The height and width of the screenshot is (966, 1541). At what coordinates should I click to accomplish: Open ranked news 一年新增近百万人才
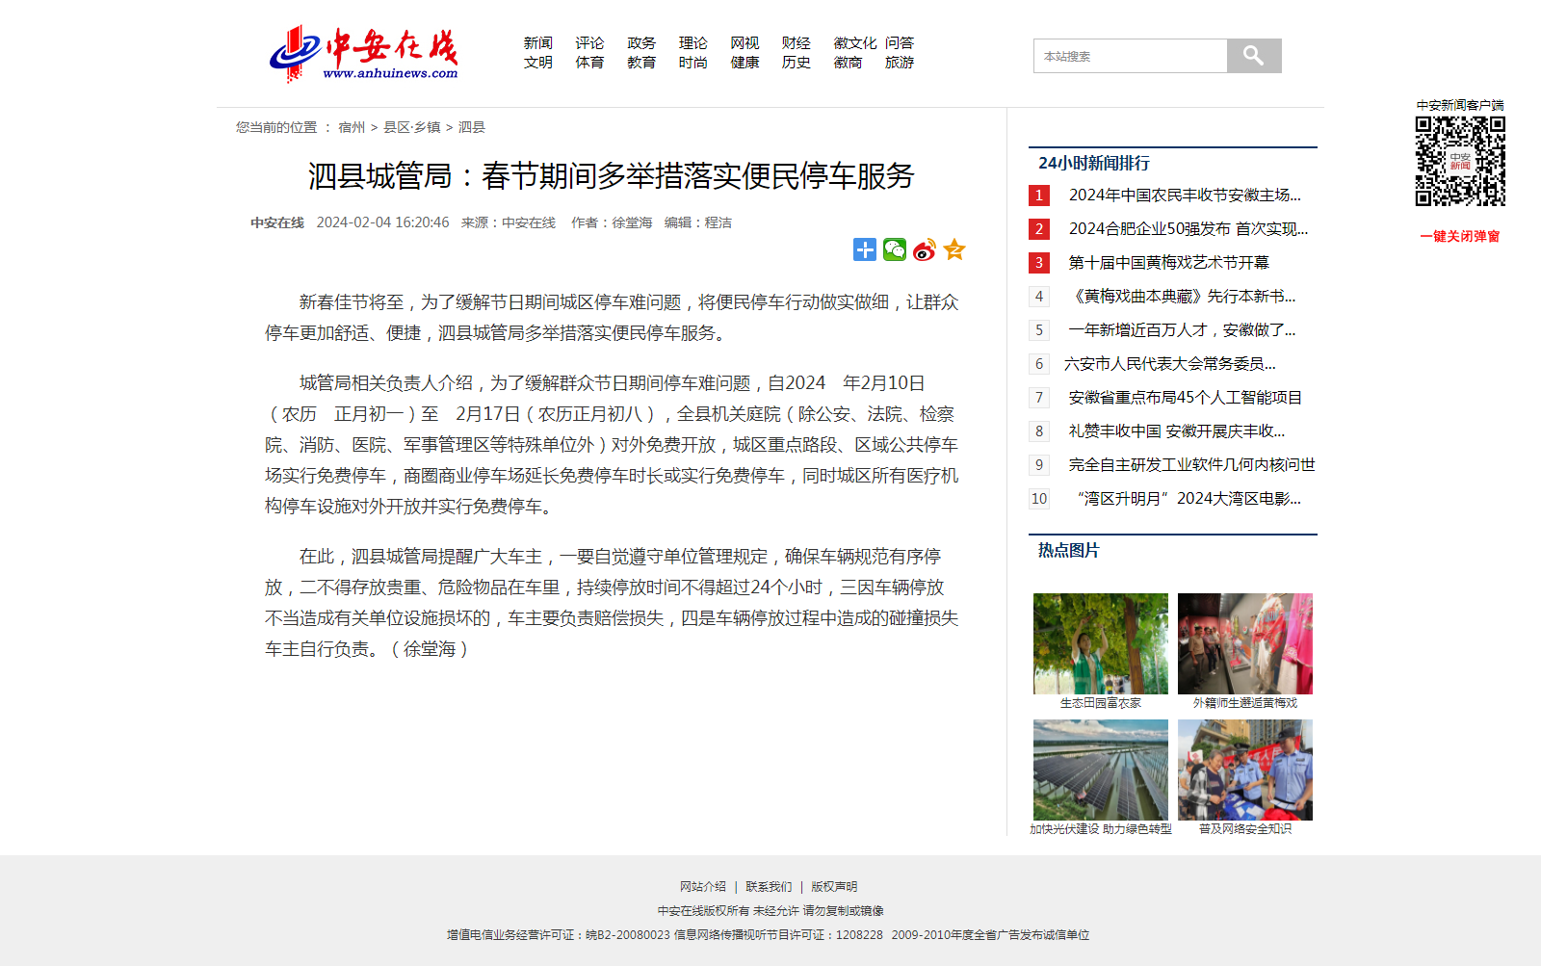tap(1183, 330)
